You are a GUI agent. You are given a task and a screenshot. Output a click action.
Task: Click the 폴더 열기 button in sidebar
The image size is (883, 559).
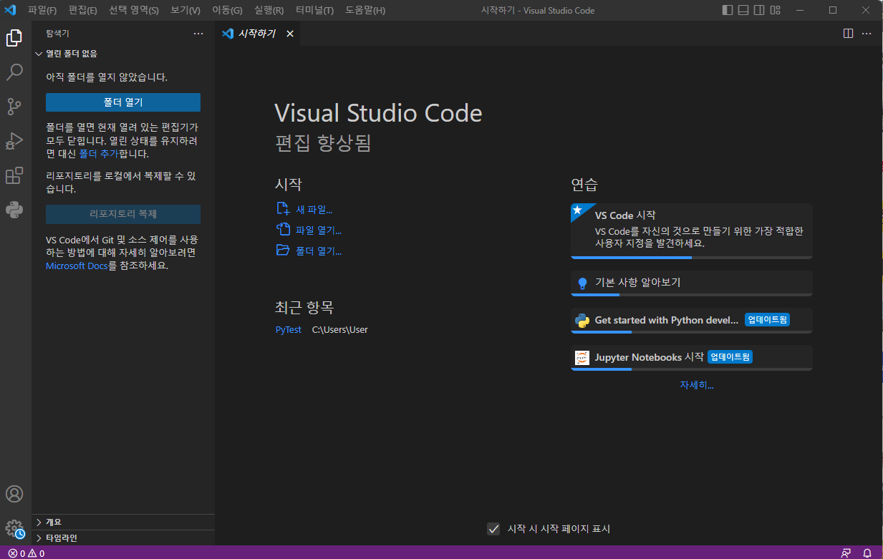coord(123,102)
